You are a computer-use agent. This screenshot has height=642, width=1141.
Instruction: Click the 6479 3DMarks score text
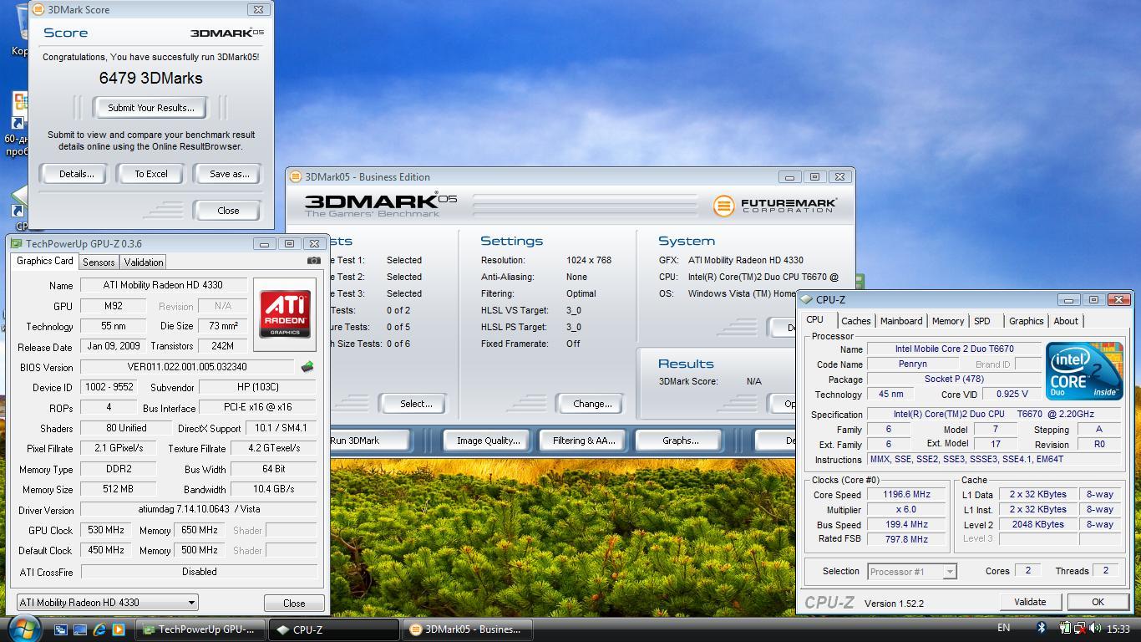150,78
